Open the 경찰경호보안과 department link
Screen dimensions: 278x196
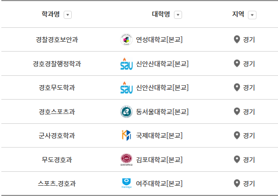click(57, 39)
